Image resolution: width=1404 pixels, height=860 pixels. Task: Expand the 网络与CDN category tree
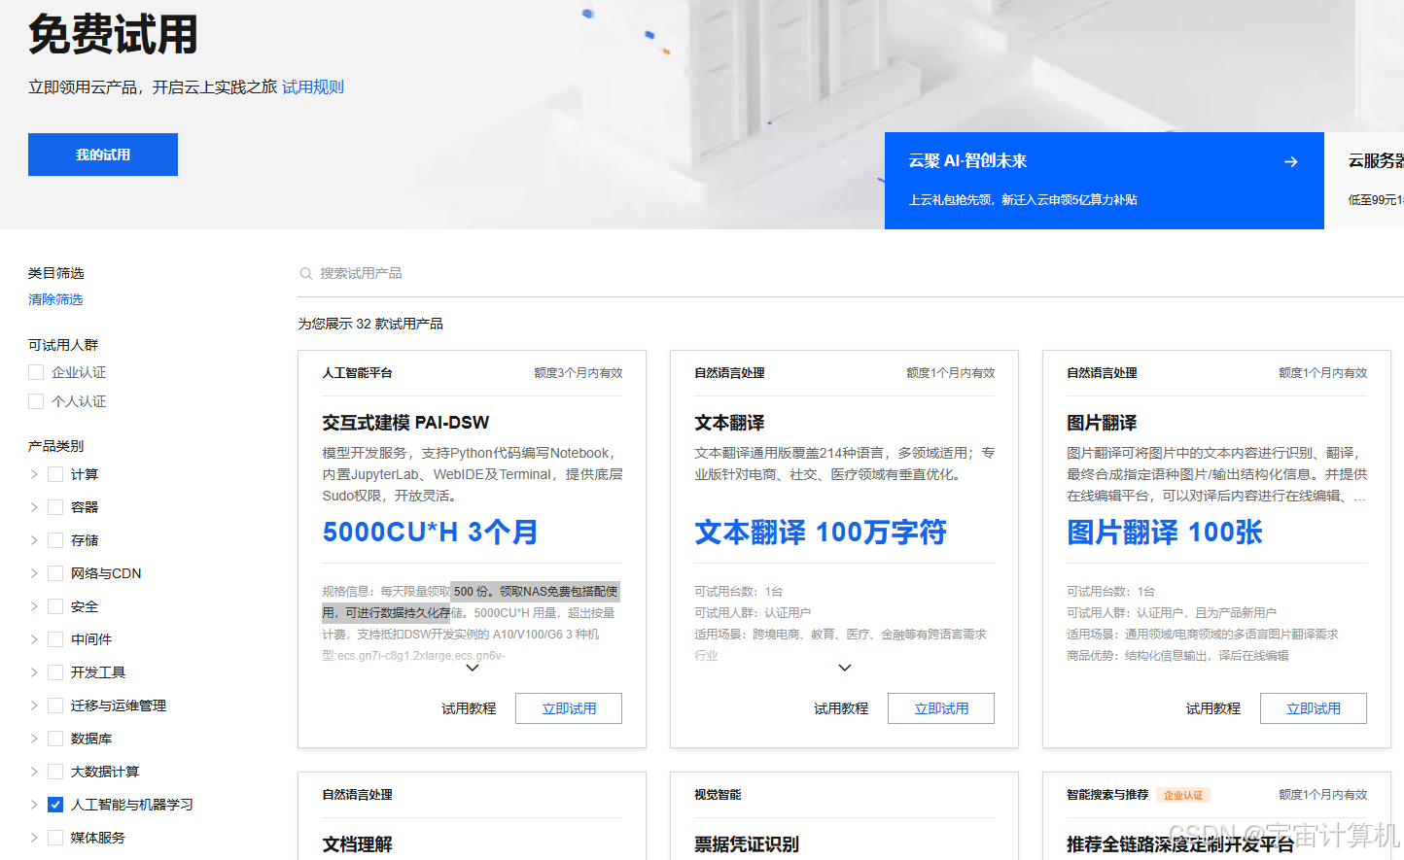coord(34,572)
